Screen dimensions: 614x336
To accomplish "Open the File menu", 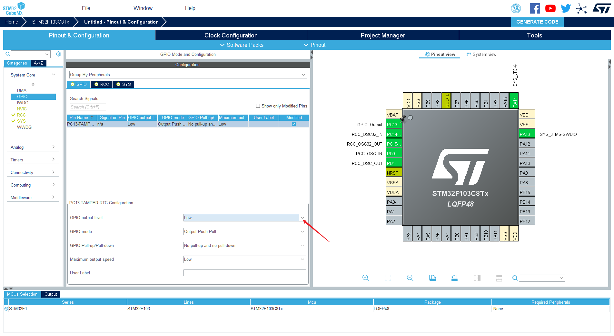I will (86, 8).
